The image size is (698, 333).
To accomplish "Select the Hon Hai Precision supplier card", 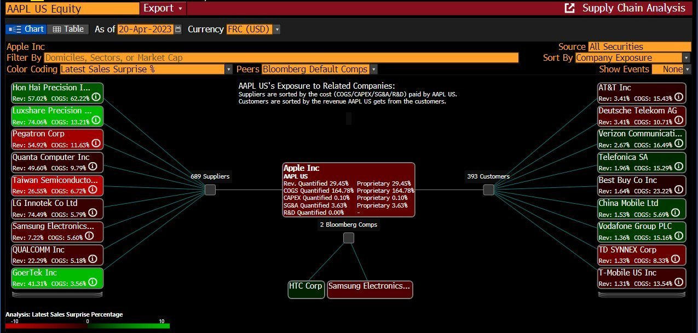I will coord(57,93).
